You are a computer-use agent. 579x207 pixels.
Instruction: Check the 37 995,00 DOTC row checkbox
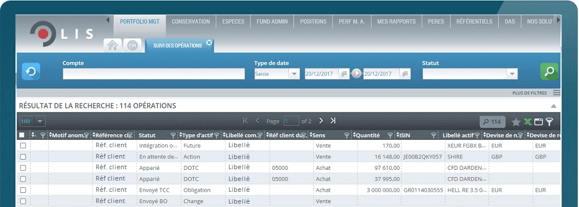(x=23, y=179)
